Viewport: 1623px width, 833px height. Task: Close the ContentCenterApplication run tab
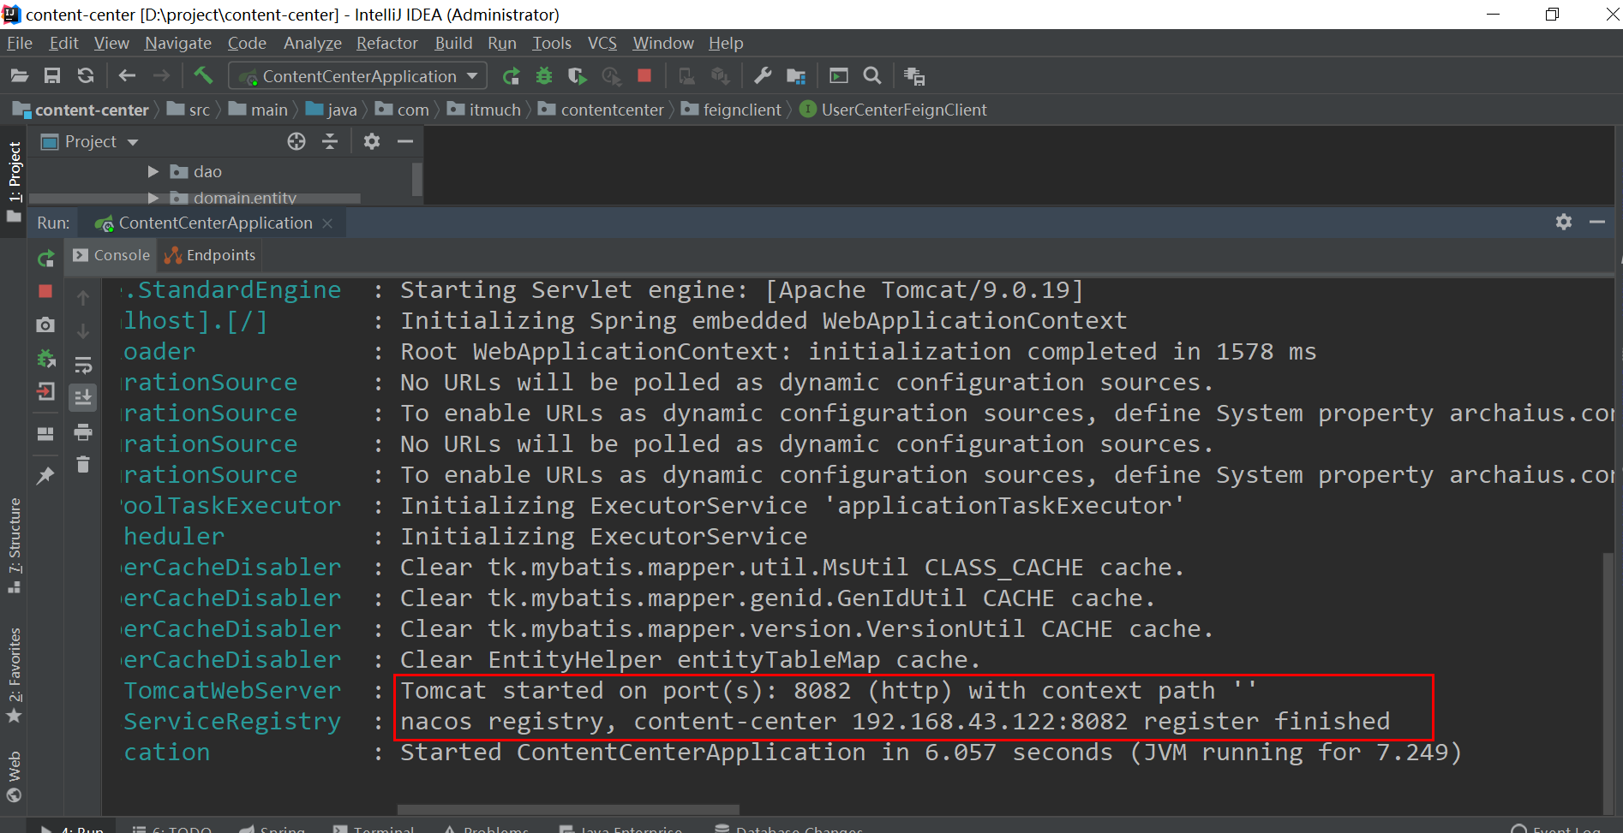click(327, 223)
